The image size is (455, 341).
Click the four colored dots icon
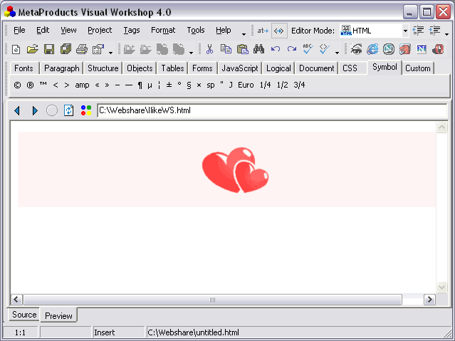(86, 110)
